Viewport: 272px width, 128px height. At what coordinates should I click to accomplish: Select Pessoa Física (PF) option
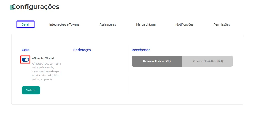click(157, 61)
